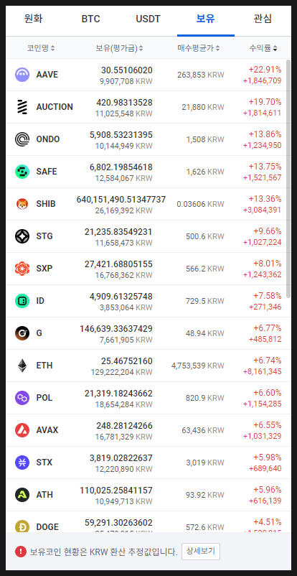Sort by 보유(평가금) column header
The height and width of the screenshot is (576, 297).
(119, 48)
